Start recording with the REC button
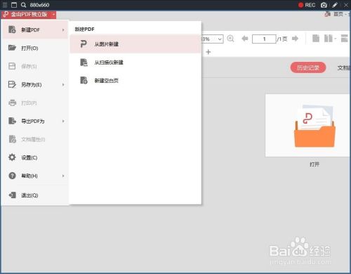351x274 pixels. tap(307, 5)
